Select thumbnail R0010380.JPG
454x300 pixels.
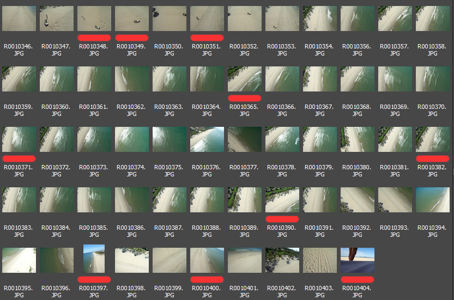[x=358, y=139]
